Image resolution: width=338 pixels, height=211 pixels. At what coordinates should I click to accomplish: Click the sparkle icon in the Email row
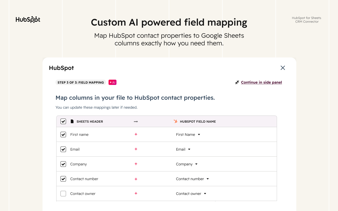pos(136,149)
